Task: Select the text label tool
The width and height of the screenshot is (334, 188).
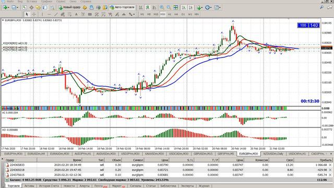Action: coord(83,14)
